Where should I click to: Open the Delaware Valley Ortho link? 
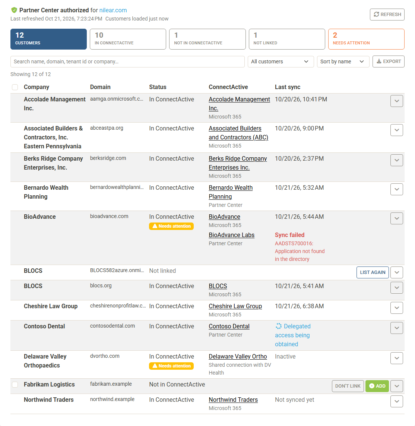(238, 356)
